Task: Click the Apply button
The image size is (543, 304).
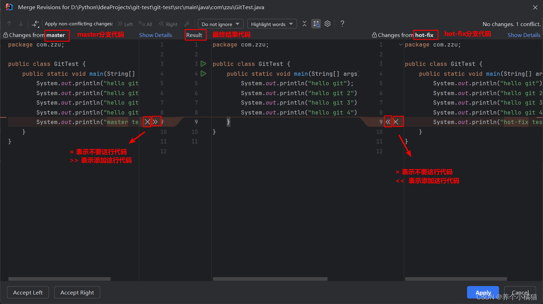Action: point(483,292)
